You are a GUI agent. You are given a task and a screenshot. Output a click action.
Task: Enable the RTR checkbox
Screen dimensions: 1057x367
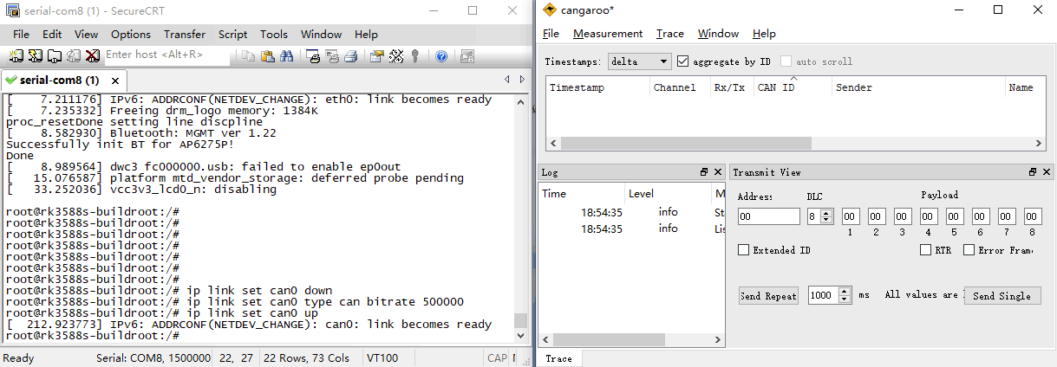point(925,250)
